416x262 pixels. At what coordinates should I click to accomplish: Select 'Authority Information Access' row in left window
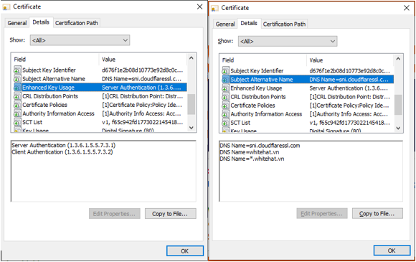(100, 113)
